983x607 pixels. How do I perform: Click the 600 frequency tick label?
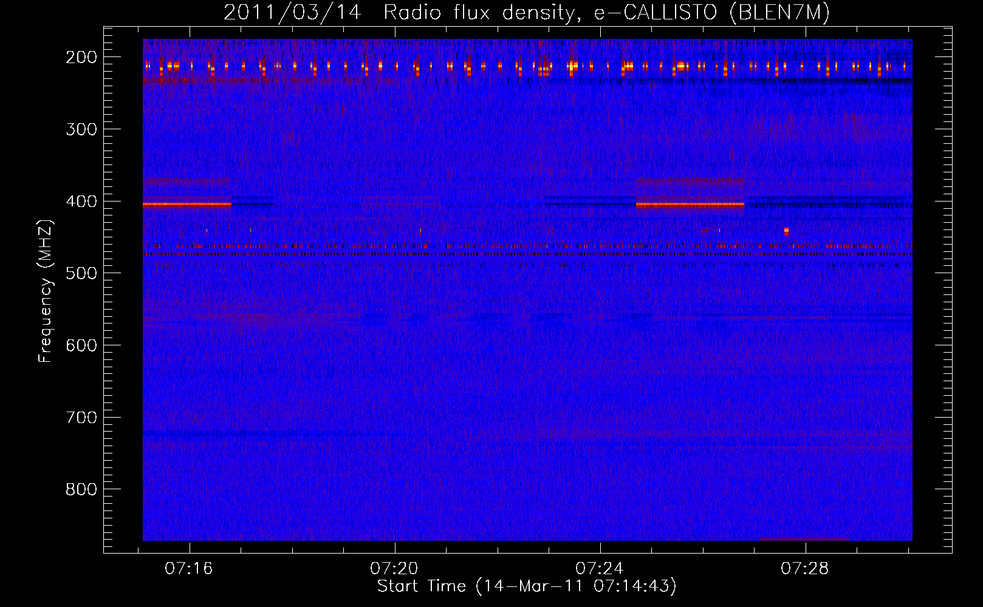pyautogui.click(x=81, y=345)
